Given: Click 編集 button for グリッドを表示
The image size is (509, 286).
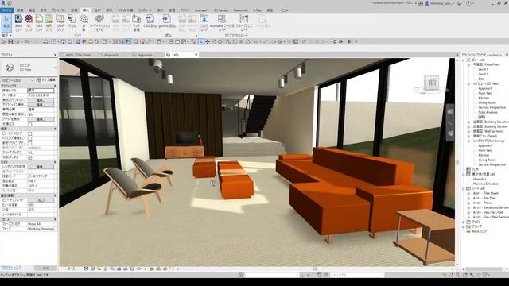Looking at the screenshot, I should [41, 119].
